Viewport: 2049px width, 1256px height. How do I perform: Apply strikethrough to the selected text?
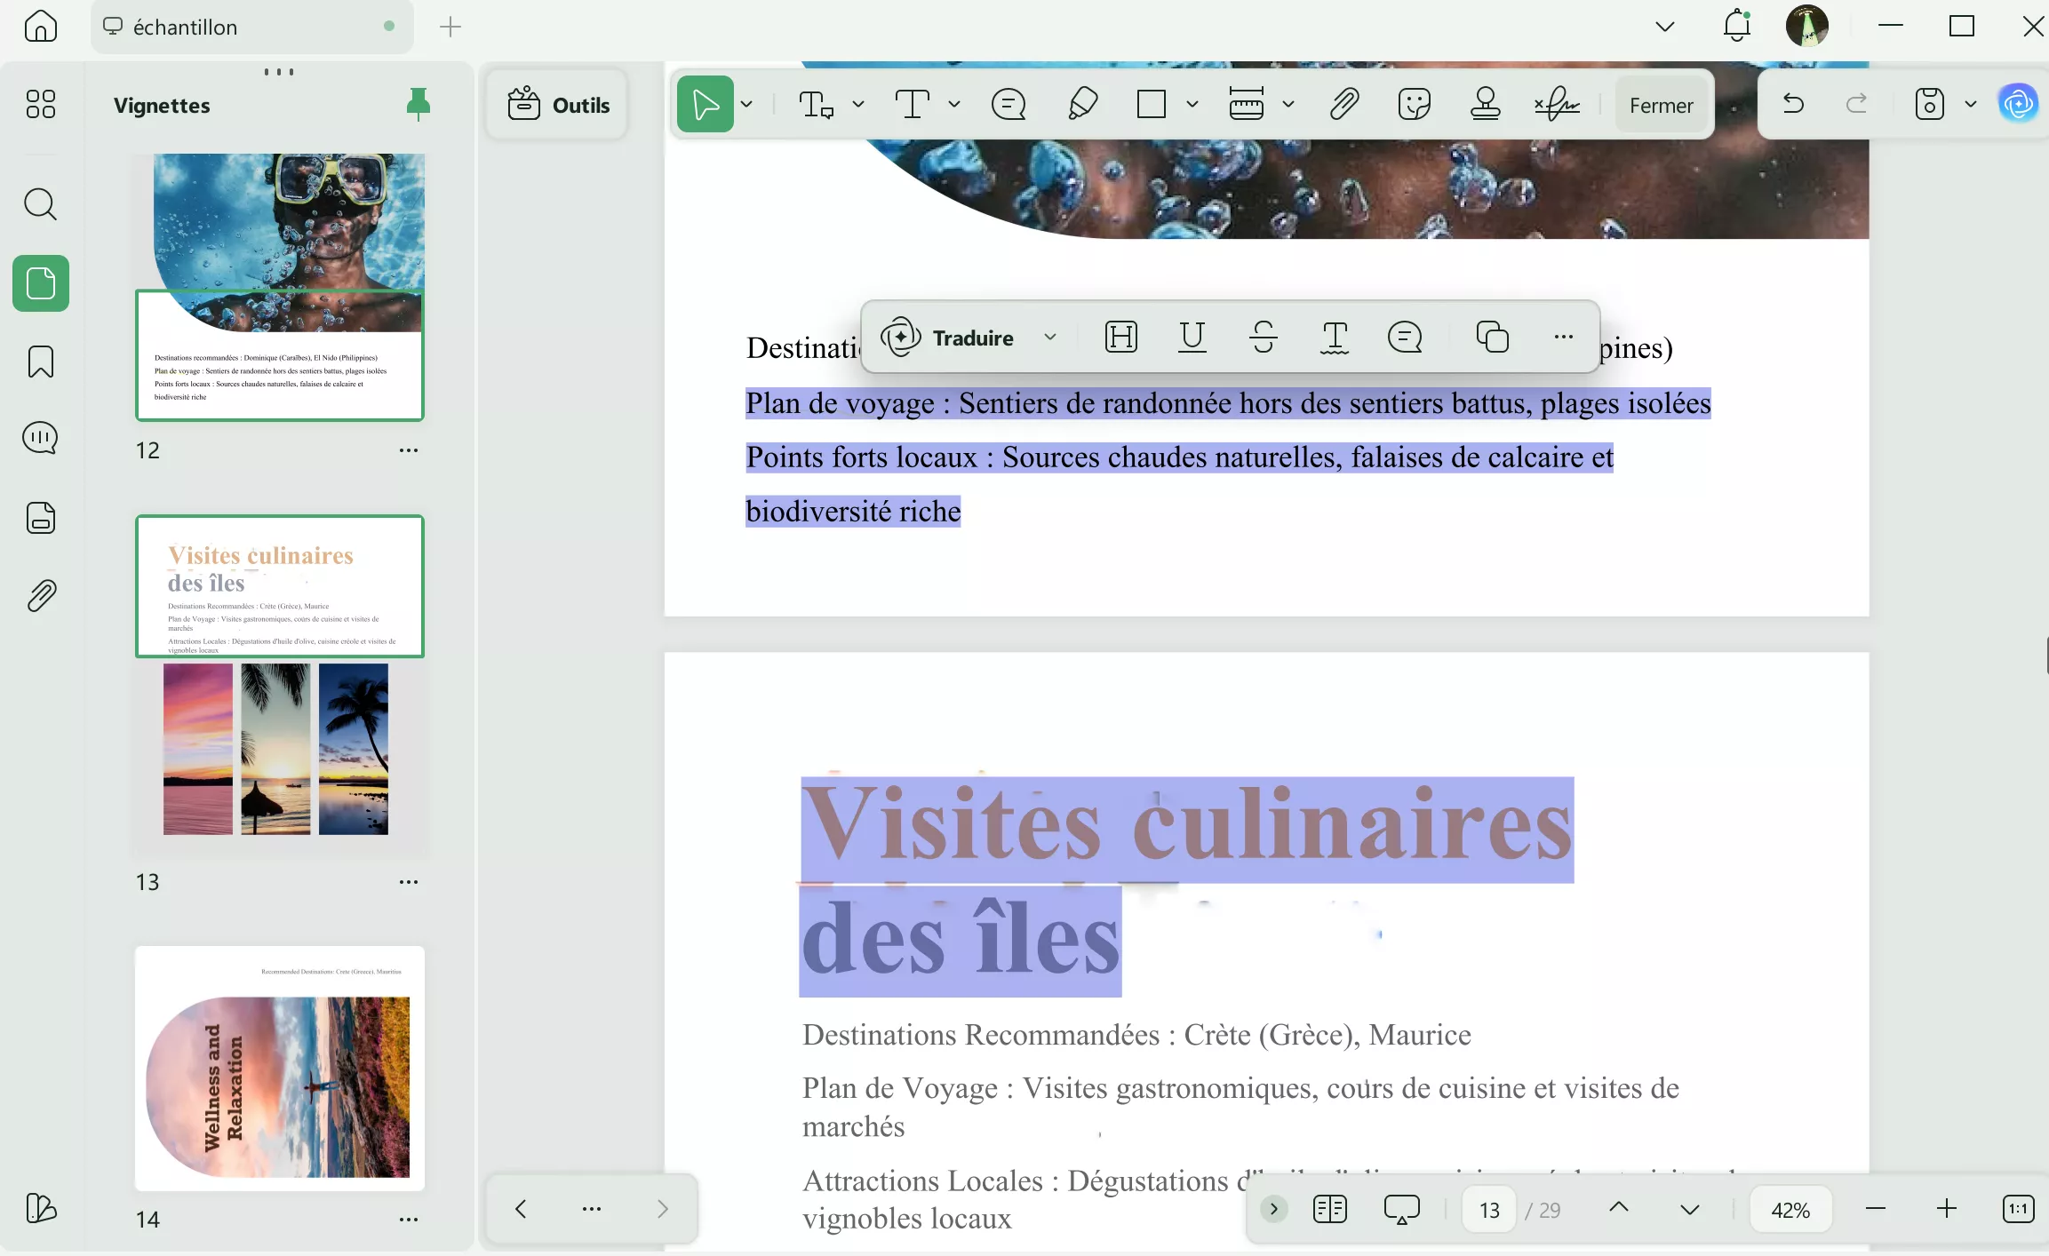pyautogui.click(x=1264, y=338)
